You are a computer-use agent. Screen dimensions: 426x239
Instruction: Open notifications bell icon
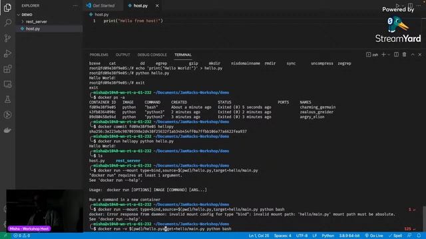(419, 236)
